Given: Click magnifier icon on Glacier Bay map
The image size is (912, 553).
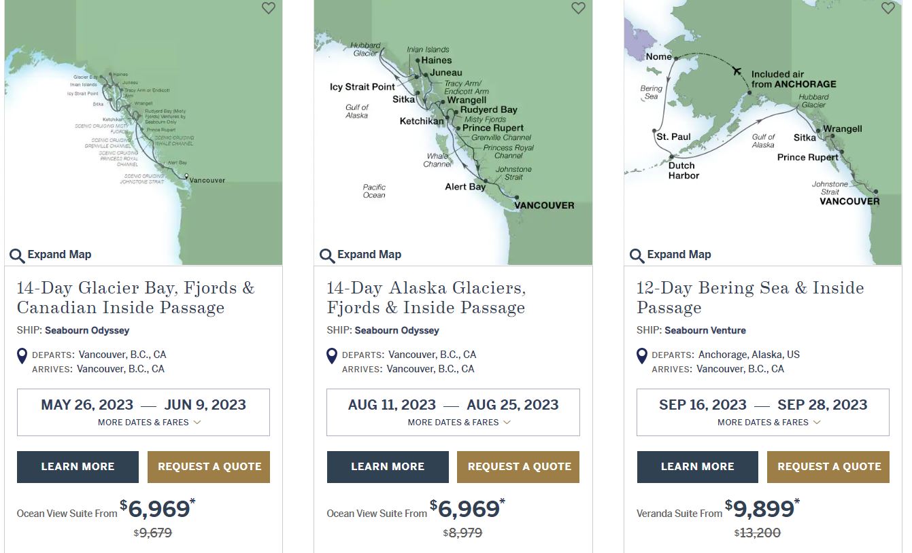Looking at the screenshot, I should (x=17, y=256).
